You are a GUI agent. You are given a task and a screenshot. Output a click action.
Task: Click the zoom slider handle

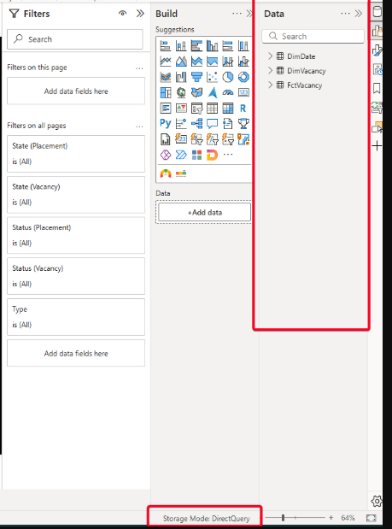[284, 518]
